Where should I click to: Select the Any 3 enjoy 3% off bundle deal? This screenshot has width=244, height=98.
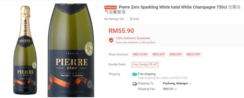coord(145,64)
